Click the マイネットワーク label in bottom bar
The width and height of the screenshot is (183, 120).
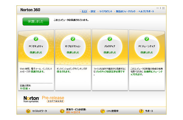click(x=39, y=111)
